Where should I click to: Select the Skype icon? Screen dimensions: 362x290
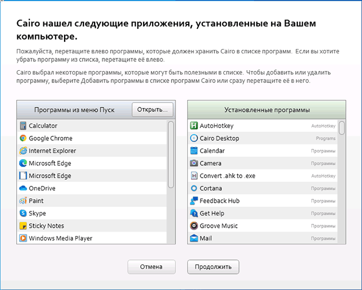tap(23, 213)
